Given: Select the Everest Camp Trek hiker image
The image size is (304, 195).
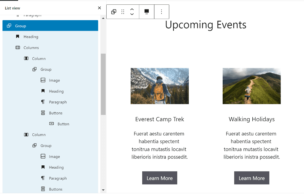Looking at the screenshot, I should 159,86.
